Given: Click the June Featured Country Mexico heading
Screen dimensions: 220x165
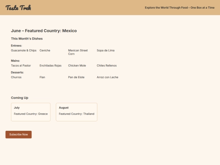Looking at the screenshot, I should point(44,31).
